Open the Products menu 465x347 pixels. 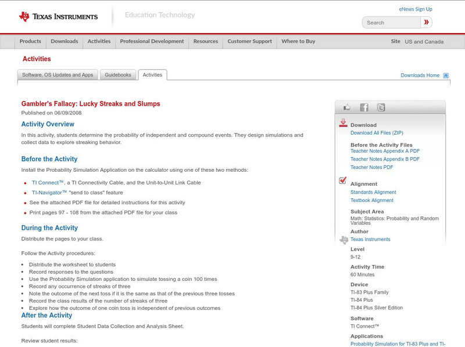[30, 42]
